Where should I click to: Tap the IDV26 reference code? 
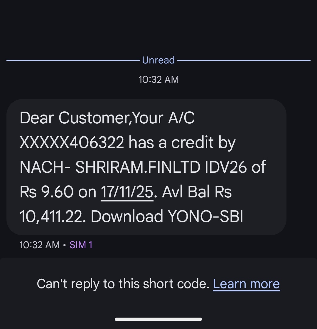pos(226,167)
